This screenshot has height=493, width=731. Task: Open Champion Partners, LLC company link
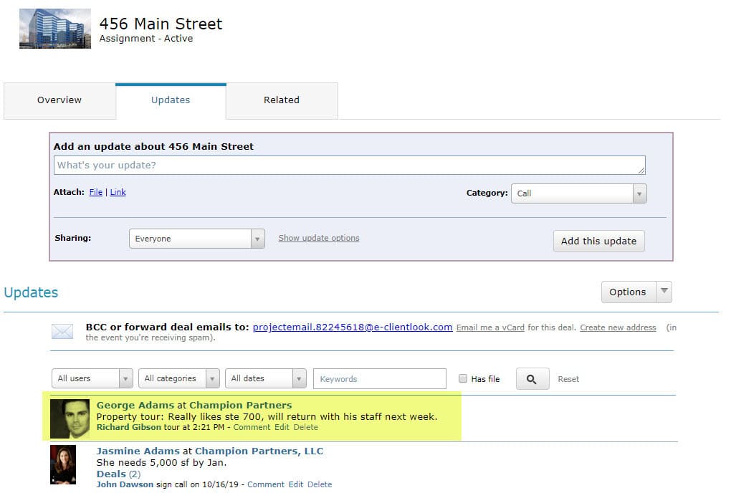pyautogui.click(x=259, y=451)
